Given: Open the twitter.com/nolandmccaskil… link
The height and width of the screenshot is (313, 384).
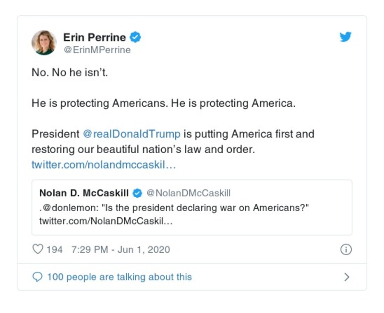Looking at the screenshot, I should coord(104,164).
